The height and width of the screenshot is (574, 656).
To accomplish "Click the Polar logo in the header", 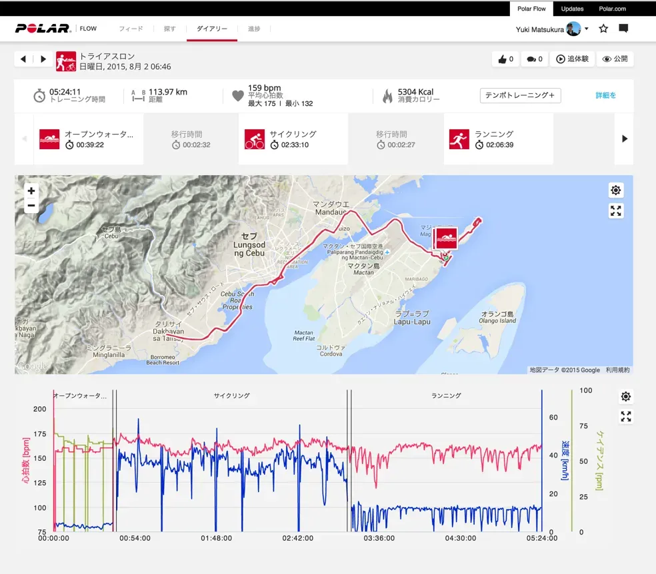I will point(42,29).
